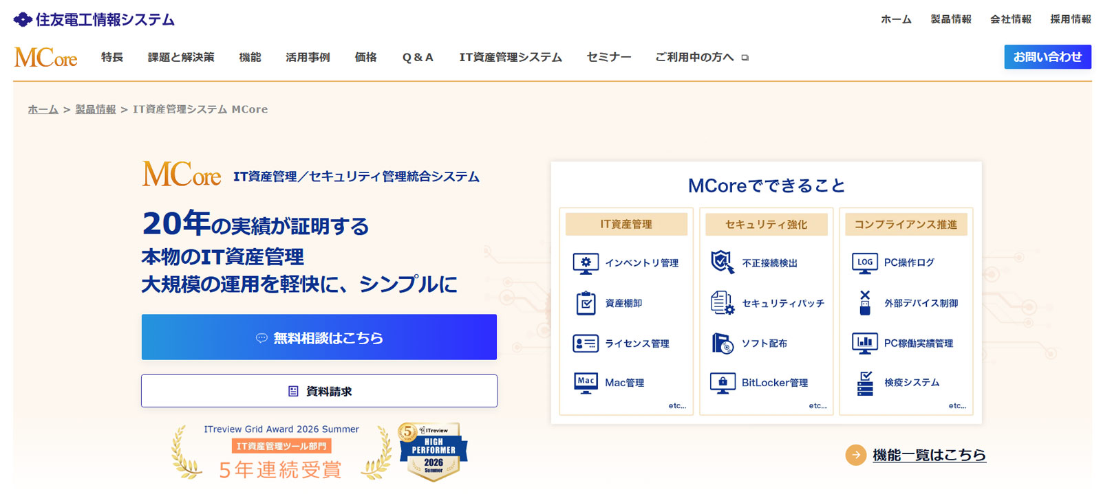Image resolution: width=1101 pixels, height=494 pixels.
Task: Click the Mac管理 monitor icon
Action: click(x=586, y=383)
